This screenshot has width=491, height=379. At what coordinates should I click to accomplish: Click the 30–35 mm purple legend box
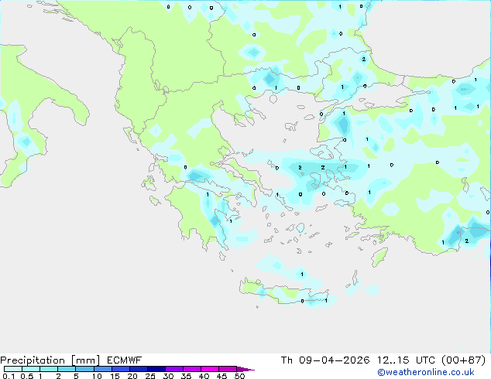point(173,369)
